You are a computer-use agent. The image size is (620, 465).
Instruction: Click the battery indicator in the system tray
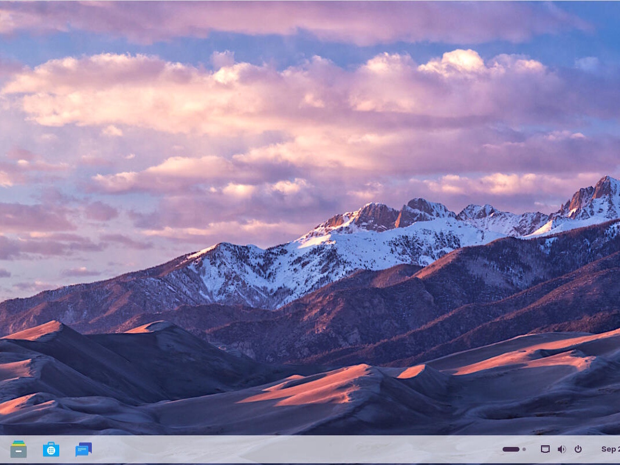(510, 449)
